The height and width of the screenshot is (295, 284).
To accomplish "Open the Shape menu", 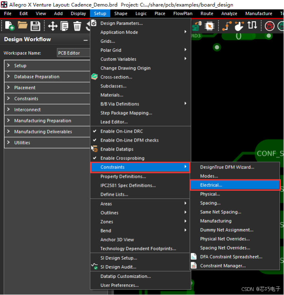I will [x=121, y=13].
